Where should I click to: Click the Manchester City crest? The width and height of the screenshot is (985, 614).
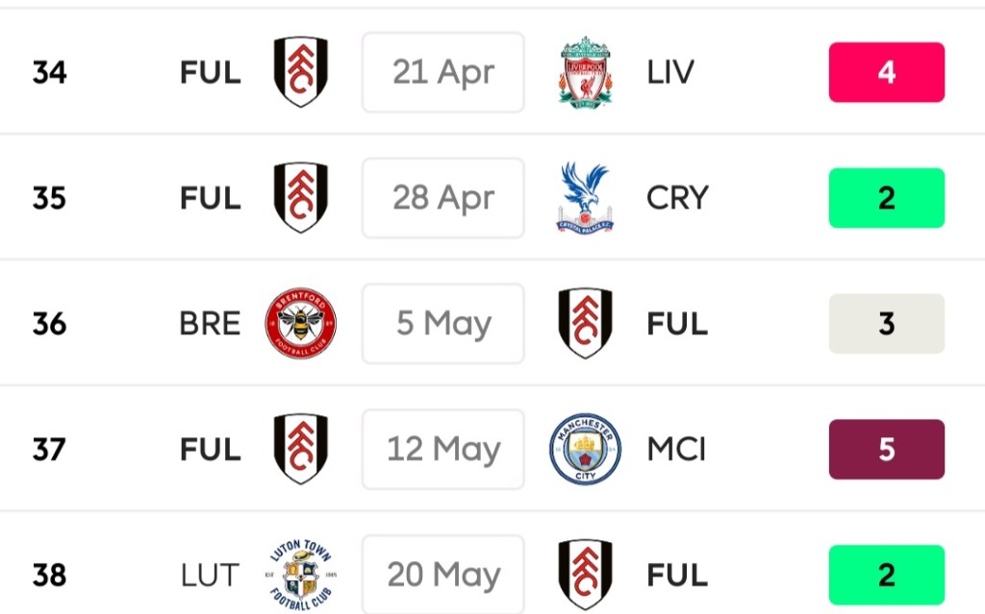pyautogui.click(x=585, y=450)
